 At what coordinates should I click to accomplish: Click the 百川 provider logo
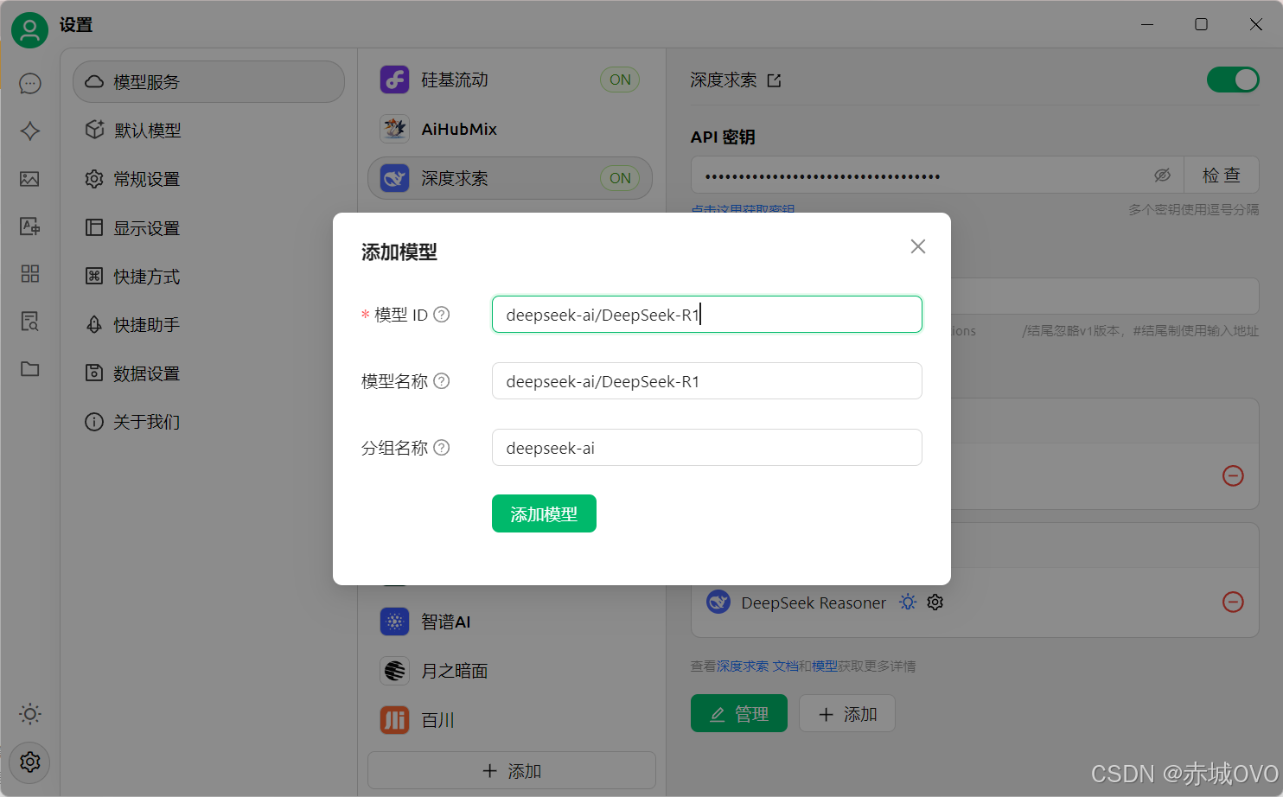(395, 720)
